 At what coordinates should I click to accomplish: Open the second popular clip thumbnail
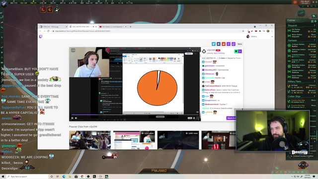[134, 140]
